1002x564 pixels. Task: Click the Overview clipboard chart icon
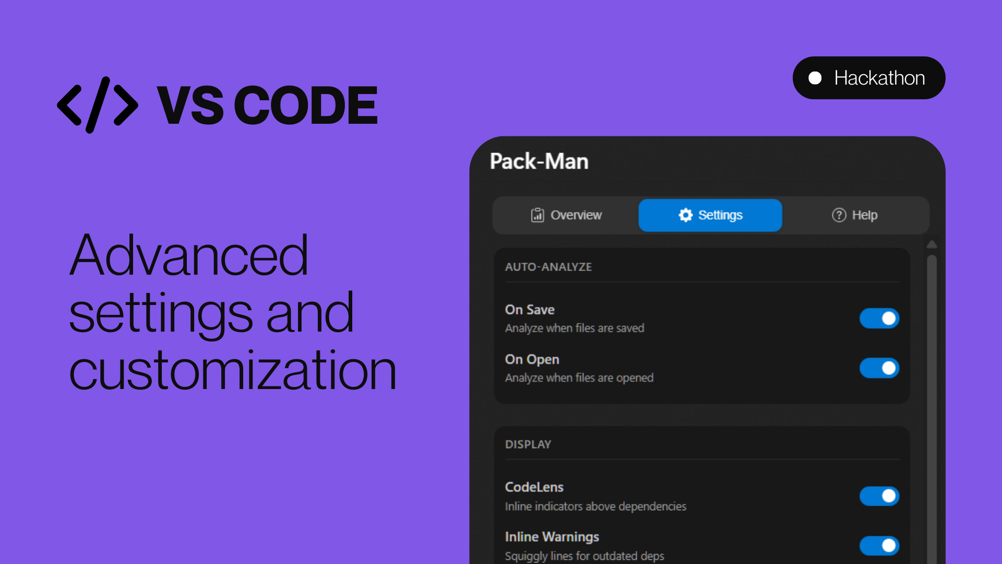(x=537, y=215)
